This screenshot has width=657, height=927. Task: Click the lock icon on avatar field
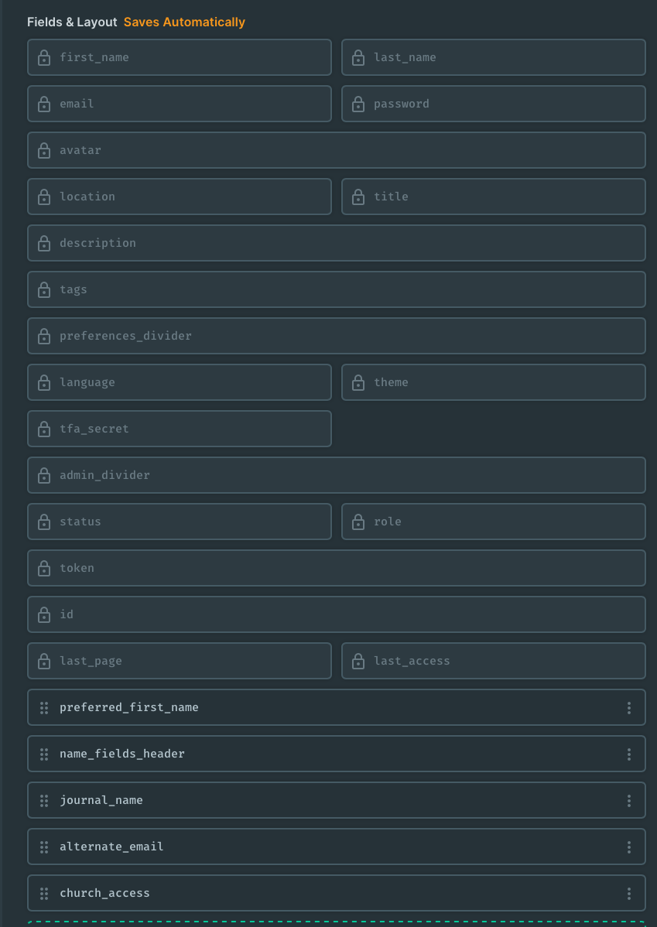click(x=44, y=150)
